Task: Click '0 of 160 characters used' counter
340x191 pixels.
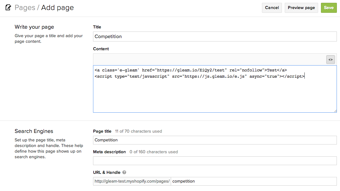Action: pyautogui.click(x=154, y=152)
